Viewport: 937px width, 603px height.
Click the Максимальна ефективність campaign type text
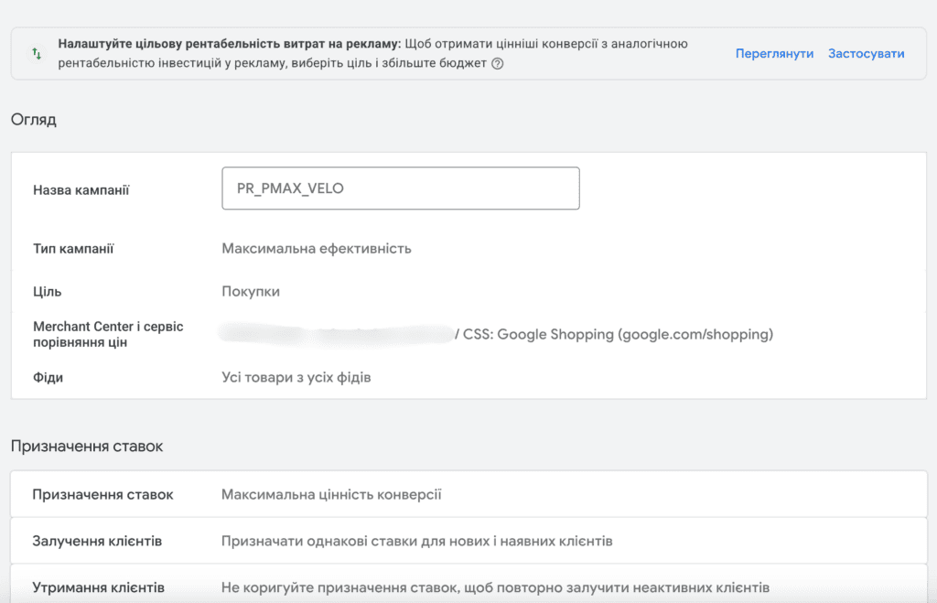(x=316, y=249)
